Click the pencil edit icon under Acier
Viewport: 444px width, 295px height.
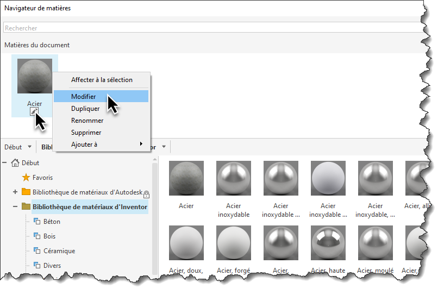coord(34,111)
